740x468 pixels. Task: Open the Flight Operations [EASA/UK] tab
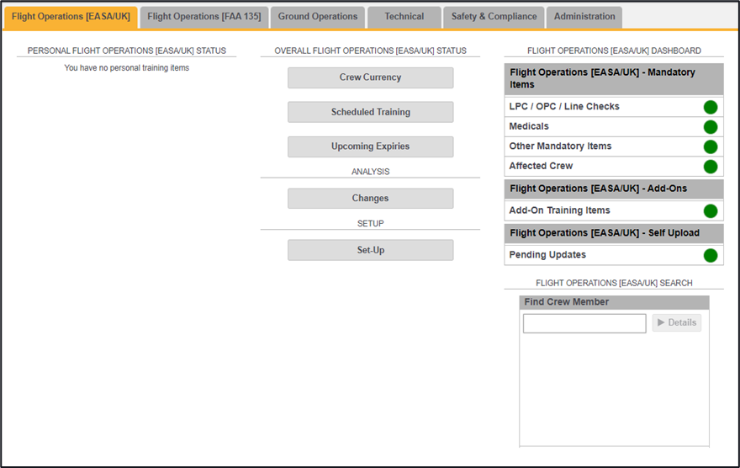[71, 17]
